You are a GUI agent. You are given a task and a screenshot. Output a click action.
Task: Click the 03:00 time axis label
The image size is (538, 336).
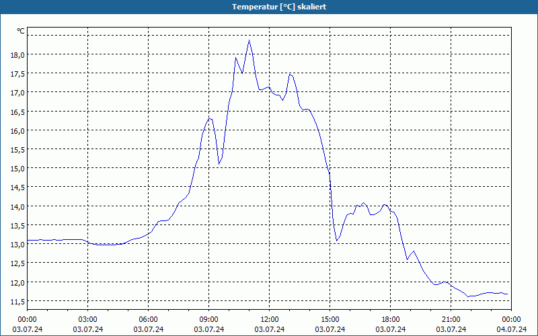87,320
